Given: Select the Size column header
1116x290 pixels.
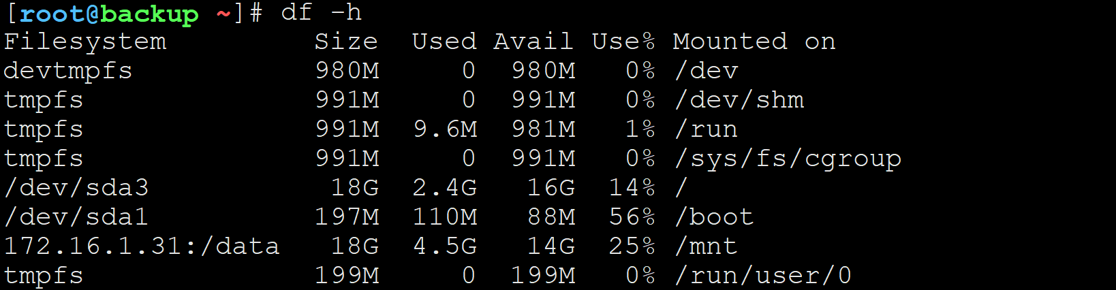Looking at the screenshot, I should [346, 42].
